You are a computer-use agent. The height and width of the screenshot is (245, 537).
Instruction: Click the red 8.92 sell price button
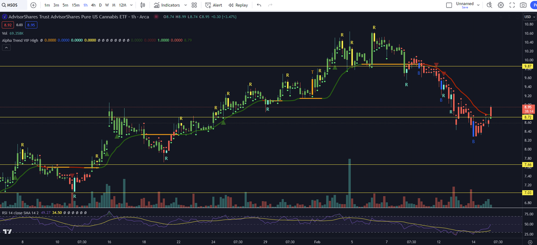coord(7,25)
